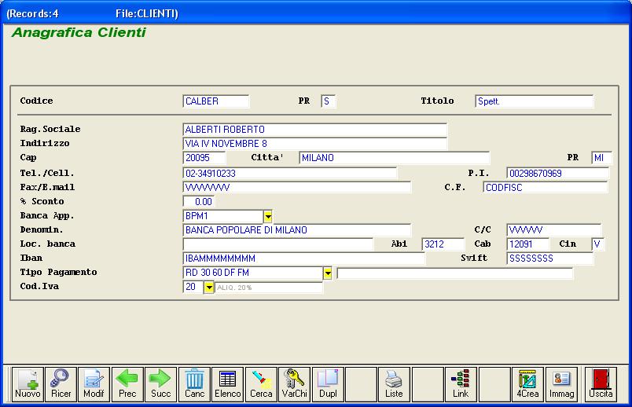
Task: Create a new record with Nuovo
Action: pyautogui.click(x=28, y=384)
